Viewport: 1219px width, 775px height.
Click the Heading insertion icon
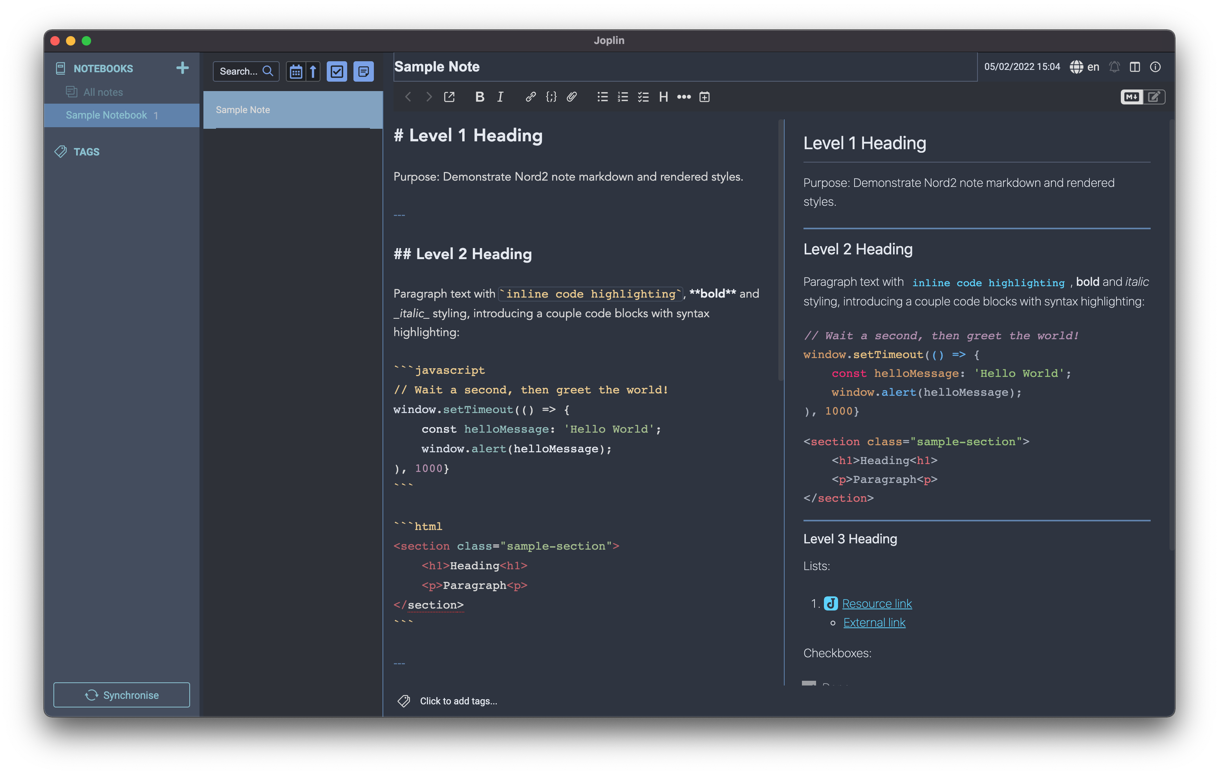pos(664,97)
